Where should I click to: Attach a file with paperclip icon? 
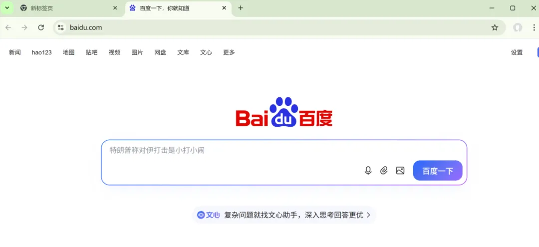[x=384, y=170]
